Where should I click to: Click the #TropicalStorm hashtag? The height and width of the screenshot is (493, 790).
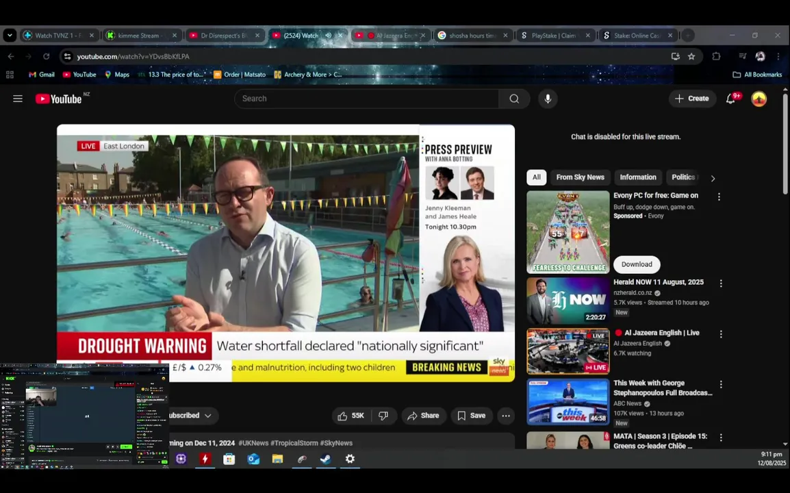[x=294, y=443]
